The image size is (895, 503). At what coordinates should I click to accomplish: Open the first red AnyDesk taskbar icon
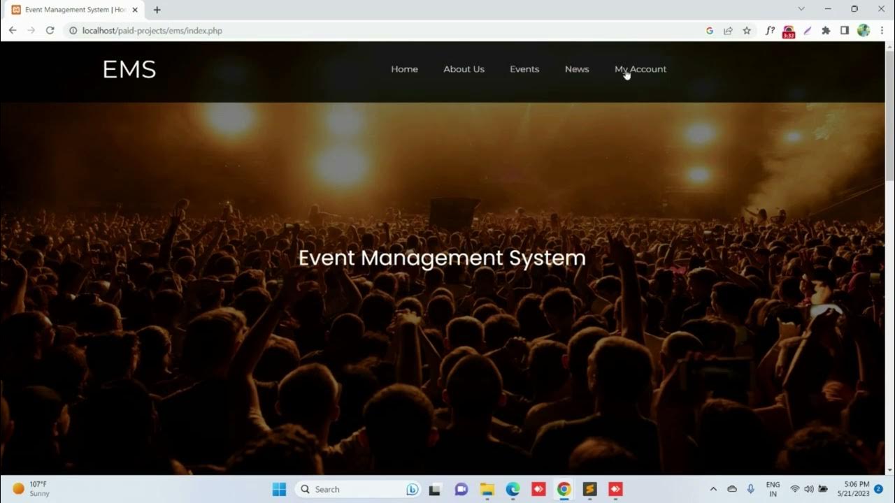(538, 489)
